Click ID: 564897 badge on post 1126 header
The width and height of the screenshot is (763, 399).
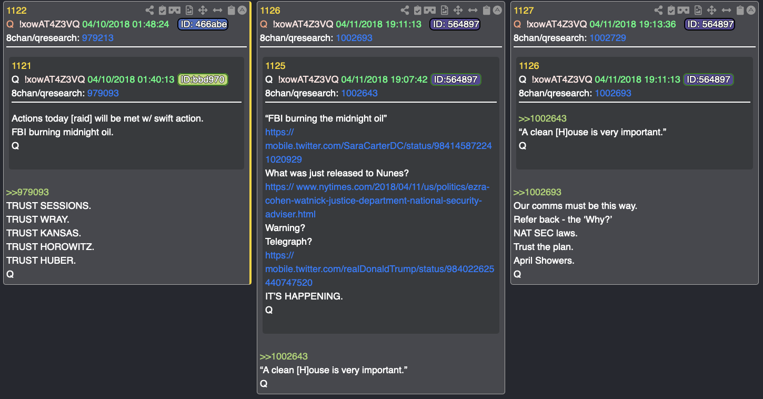[x=455, y=24]
